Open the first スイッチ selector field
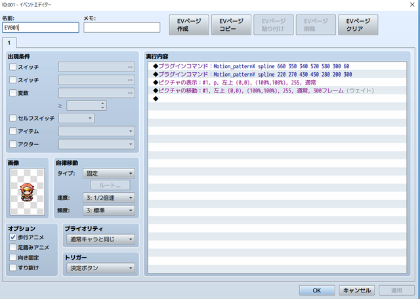This screenshot has width=420, height=299. coord(96,67)
